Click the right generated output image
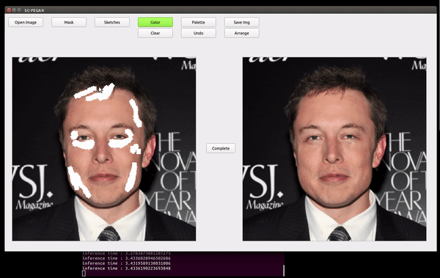 [x=334, y=149]
